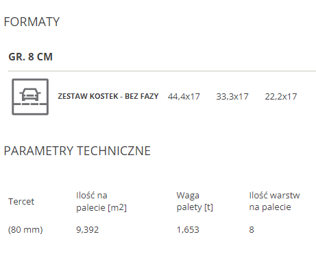Screen dimensions: 316x254
Task: Select the 22,2x17 format size
Action: (281, 97)
